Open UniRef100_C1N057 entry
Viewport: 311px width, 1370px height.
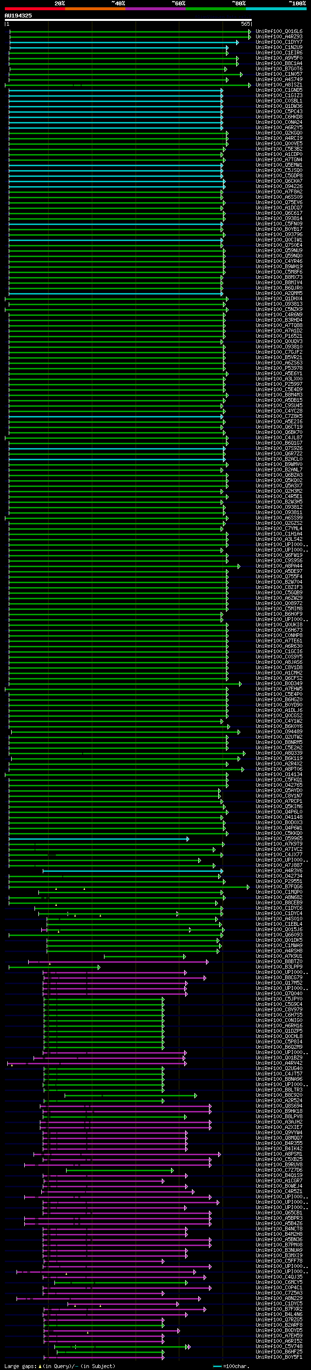pyautogui.click(x=279, y=74)
